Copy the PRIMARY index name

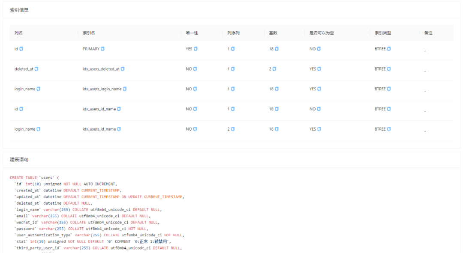(103, 49)
